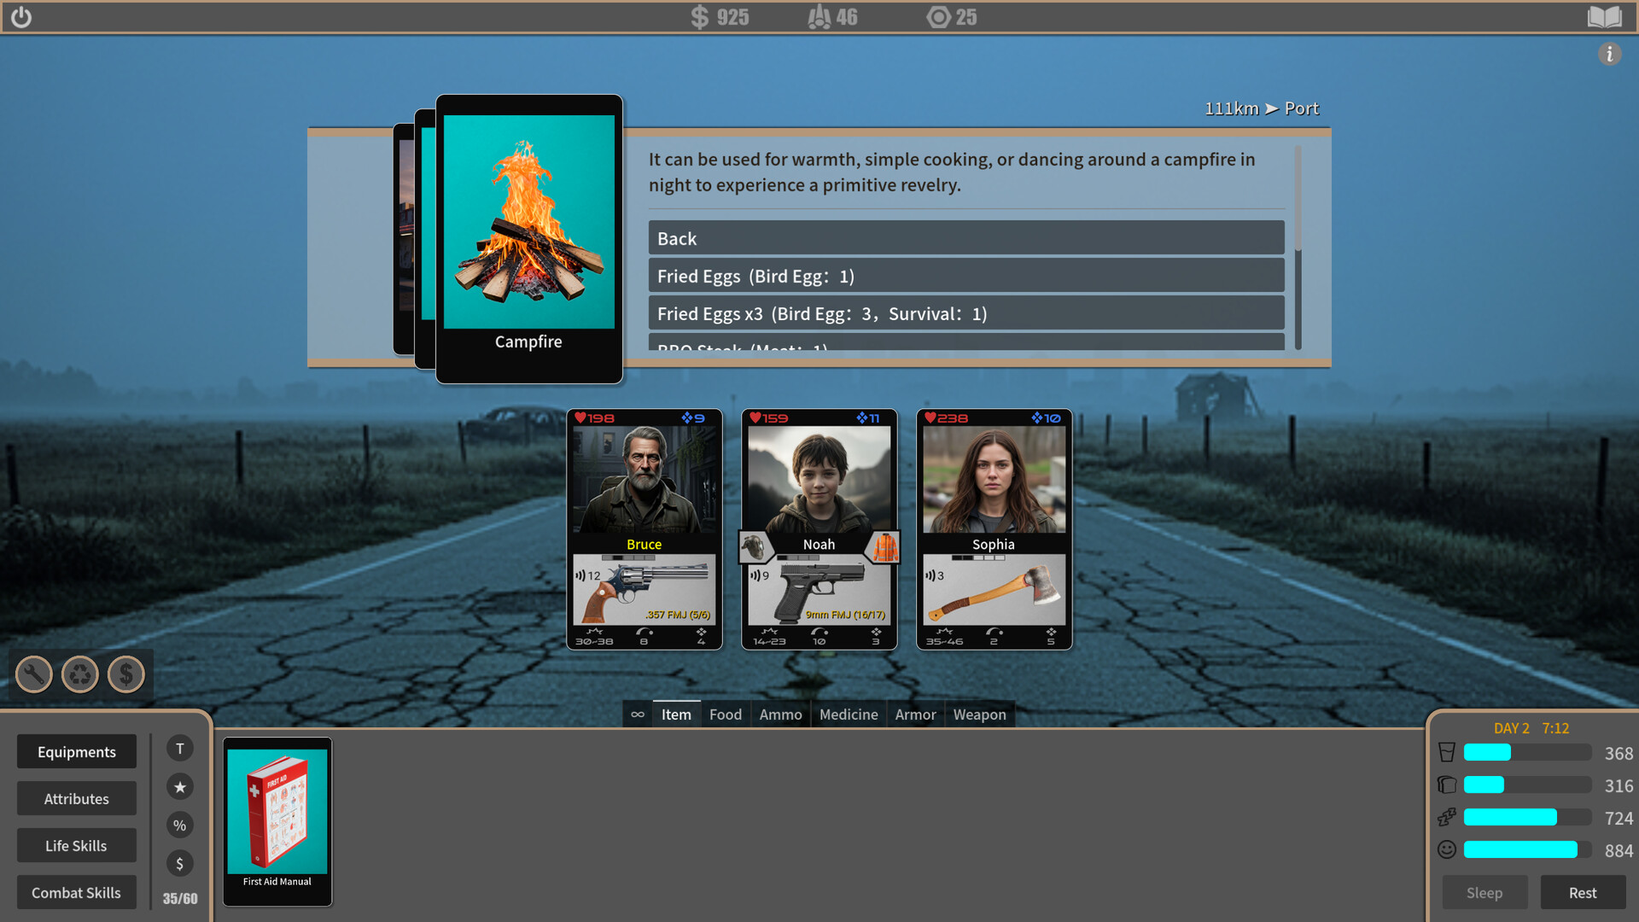Choose the Back option in campfire menu
This screenshot has height=922, width=1639.
(x=965, y=238)
